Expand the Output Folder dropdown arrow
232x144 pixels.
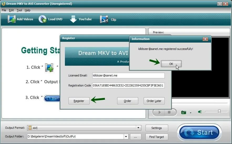click(126, 137)
